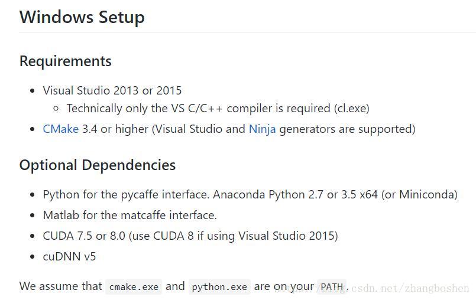This screenshot has height=300, width=476.
Task: Click the text '3.4 or higher'
Action: click(115, 129)
